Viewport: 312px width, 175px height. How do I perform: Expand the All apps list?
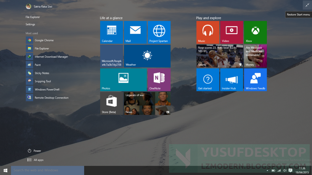tap(35, 160)
